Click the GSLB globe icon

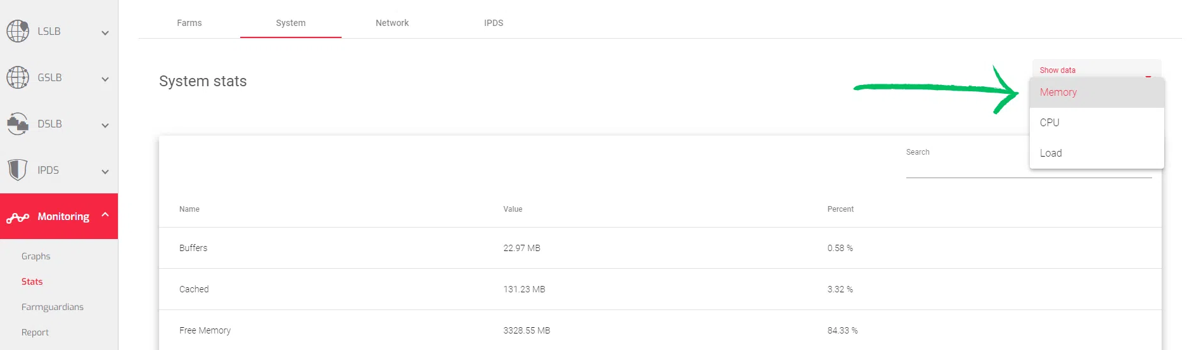pos(18,77)
